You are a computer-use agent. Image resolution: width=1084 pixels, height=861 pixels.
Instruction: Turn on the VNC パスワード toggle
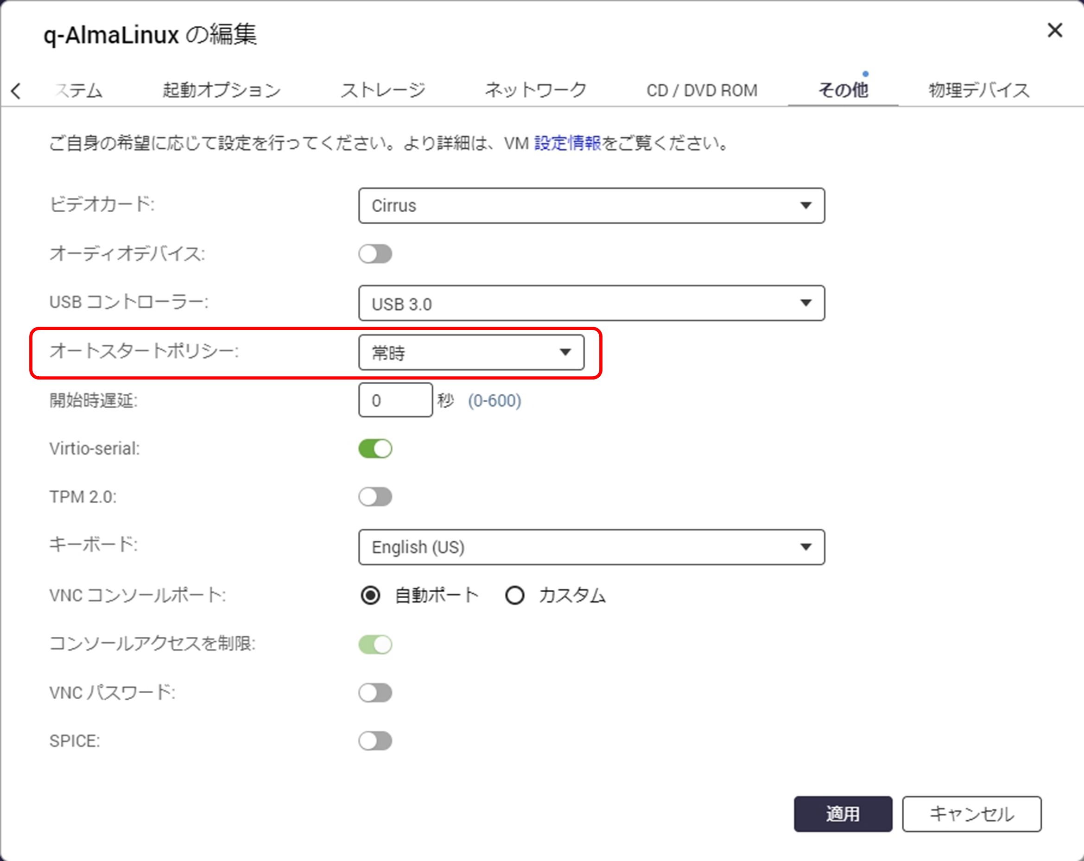tap(375, 693)
